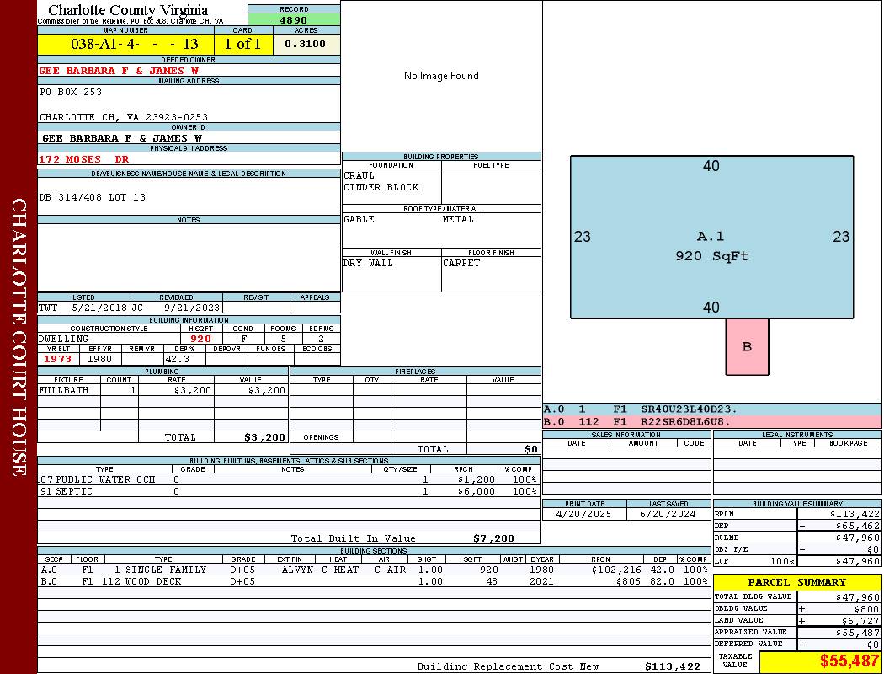Click the 07 PUBLIC WATER CCH row
This screenshot has width=884, height=674.
288,479
